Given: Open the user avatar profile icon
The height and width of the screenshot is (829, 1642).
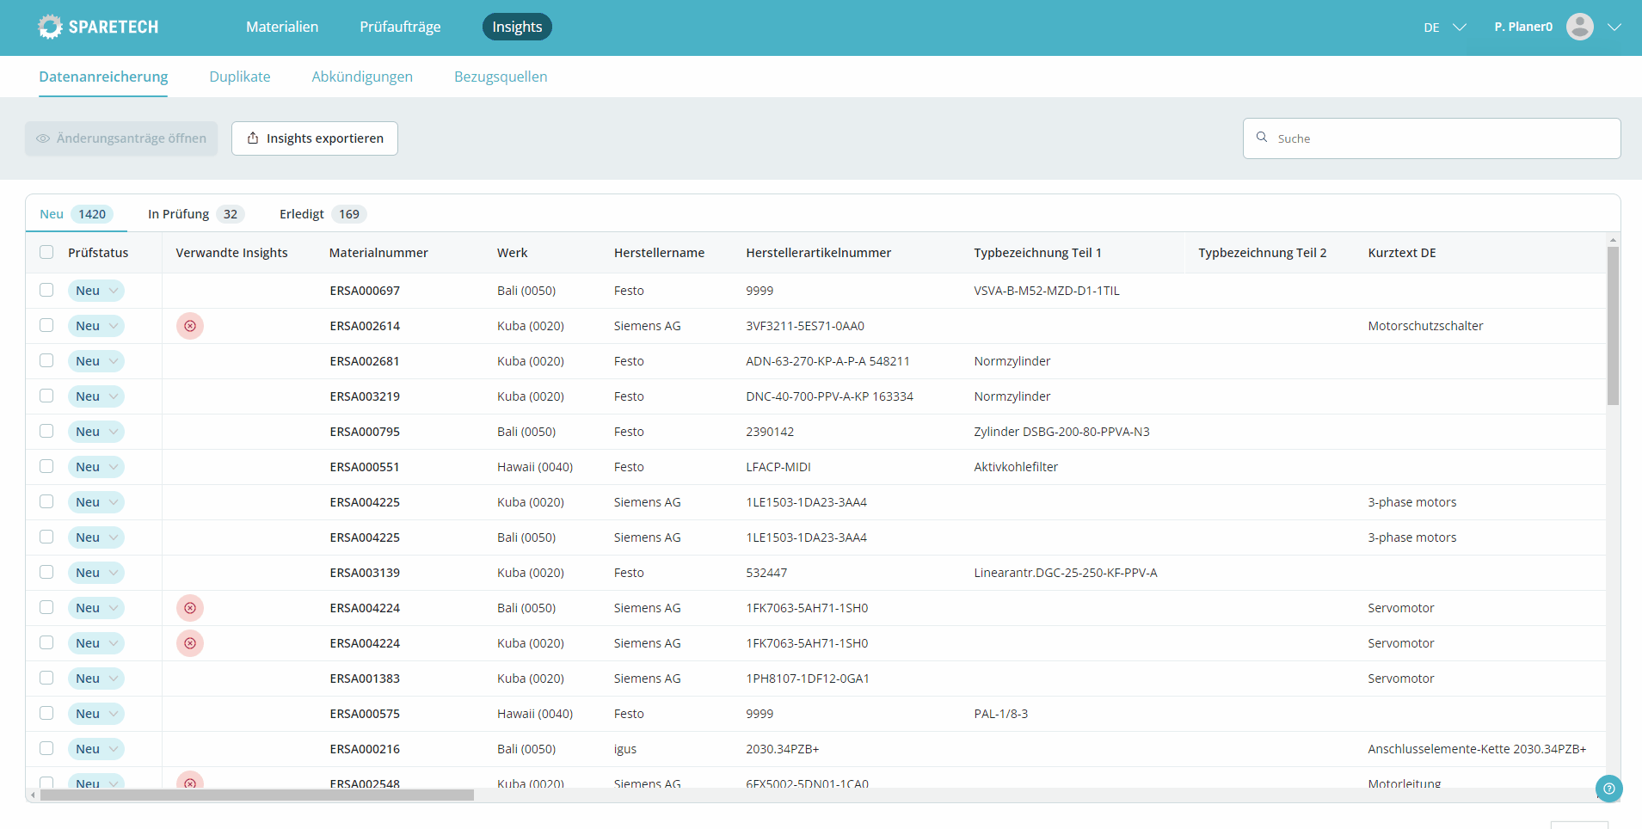Looking at the screenshot, I should pyautogui.click(x=1579, y=27).
